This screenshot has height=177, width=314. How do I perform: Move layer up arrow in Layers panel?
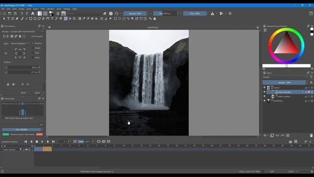click(x=283, y=136)
